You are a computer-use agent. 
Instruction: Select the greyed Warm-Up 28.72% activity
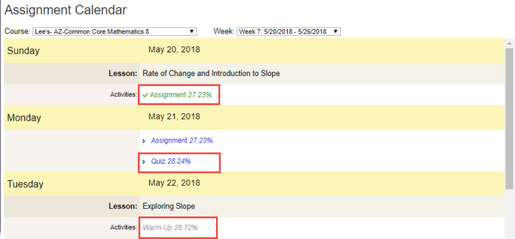[170, 228]
